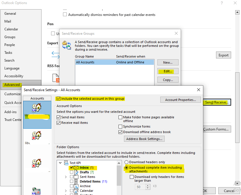Uncheck Download offline address book
Screen dimensions: 241x195
tap(120, 132)
